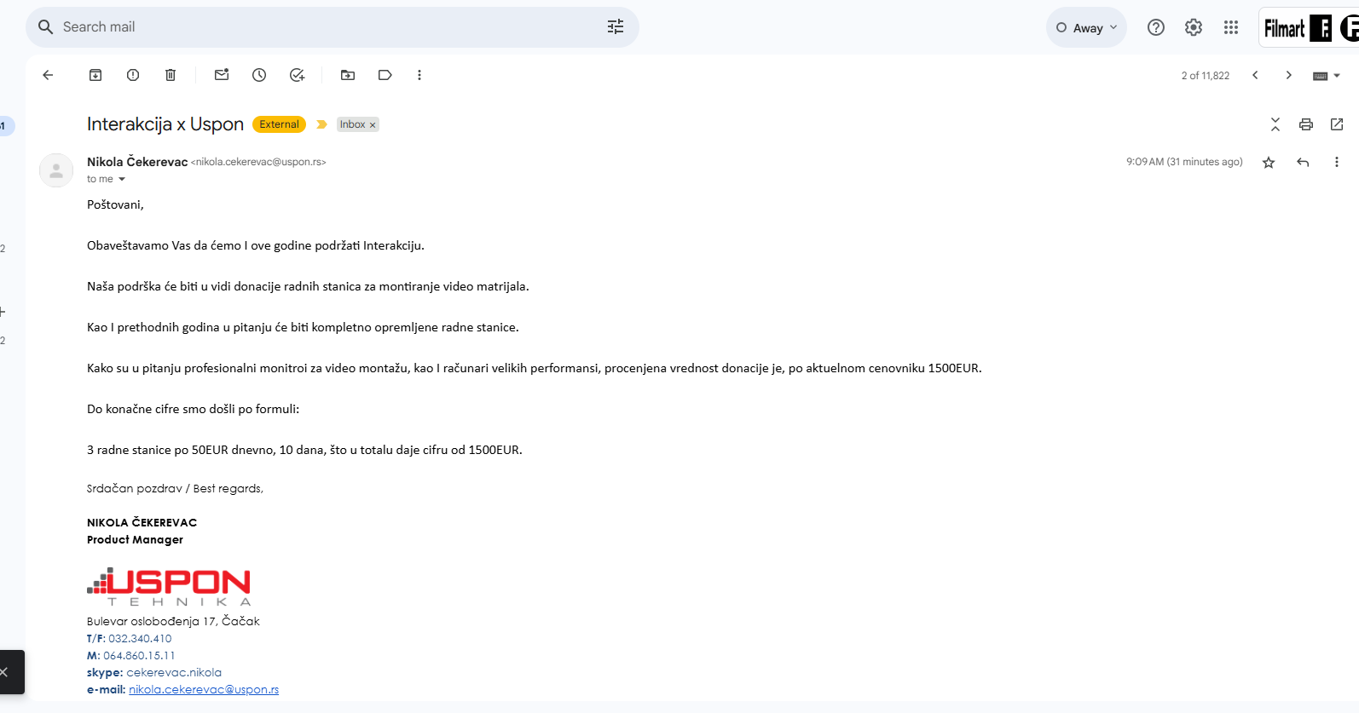Expand the 'to me' recipient details
The height and width of the screenshot is (713, 1359).
122,180
